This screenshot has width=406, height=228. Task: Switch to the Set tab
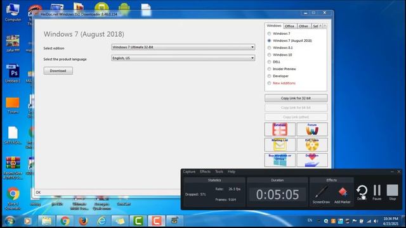[316, 26]
